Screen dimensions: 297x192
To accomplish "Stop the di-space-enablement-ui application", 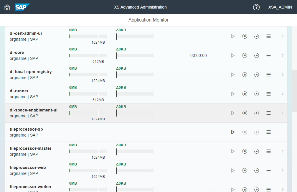I will tap(245, 113).
